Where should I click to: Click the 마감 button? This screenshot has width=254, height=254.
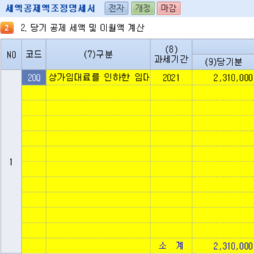click(168, 8)
